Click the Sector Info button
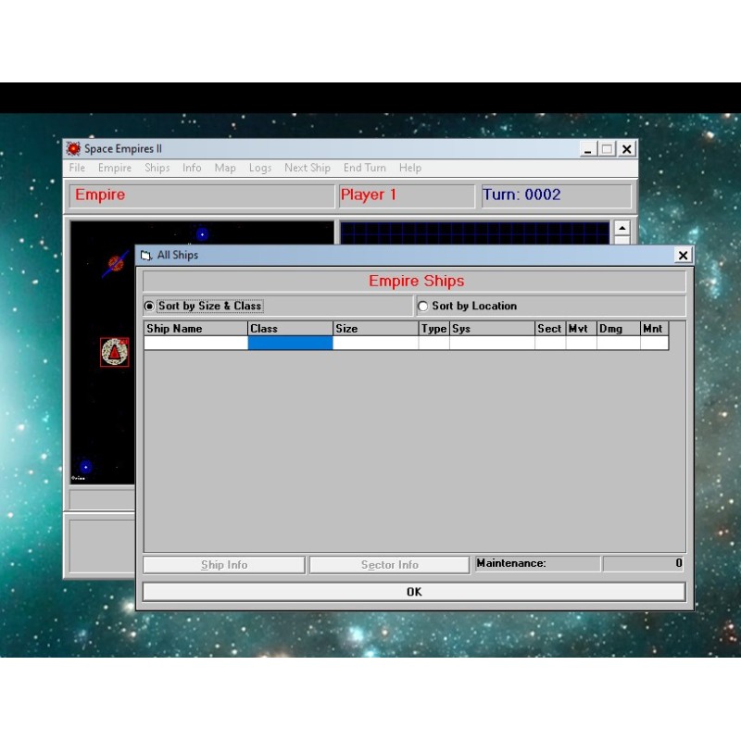The image size is (741, 741). [389, 565]
